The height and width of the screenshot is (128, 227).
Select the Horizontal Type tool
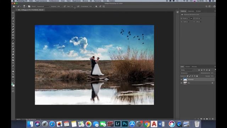13,63
